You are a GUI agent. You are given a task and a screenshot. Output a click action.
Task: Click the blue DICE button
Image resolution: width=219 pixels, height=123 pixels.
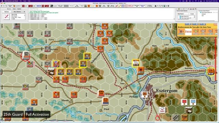pos(39,6)
